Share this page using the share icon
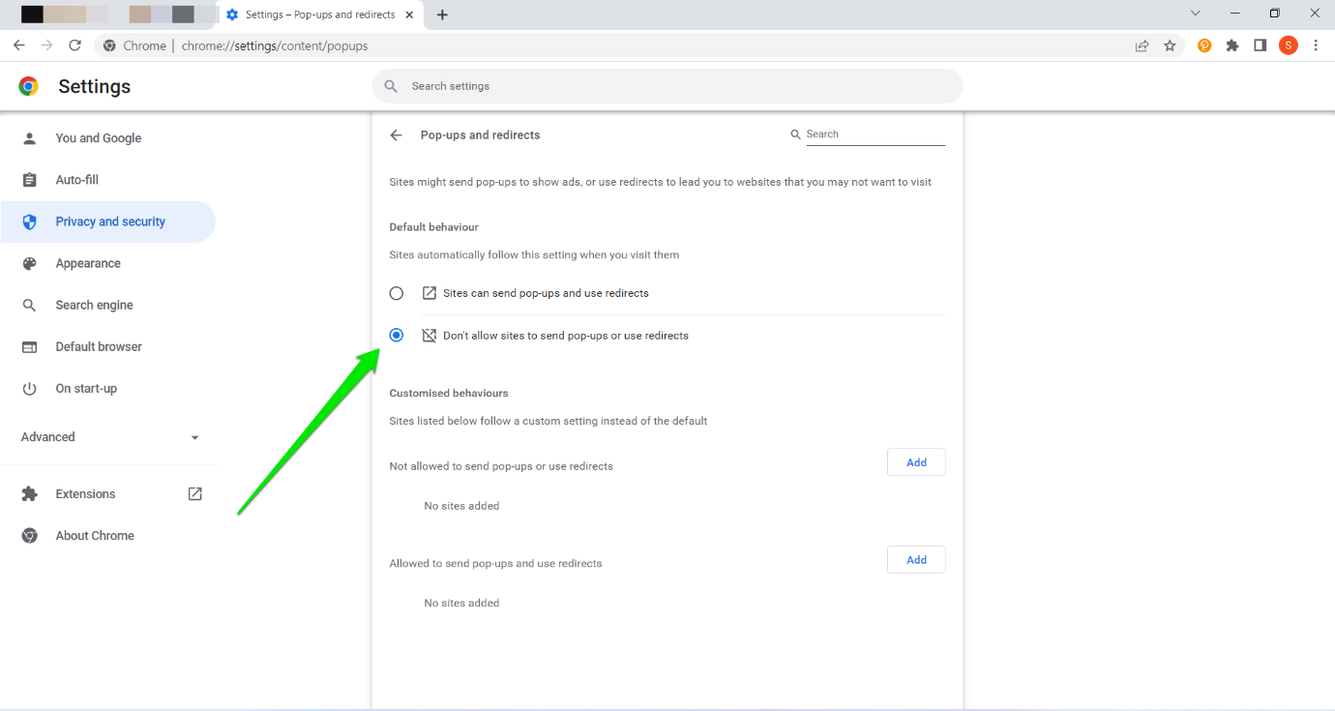Viewport: 1335px width, 711px height. [1142, 45]
